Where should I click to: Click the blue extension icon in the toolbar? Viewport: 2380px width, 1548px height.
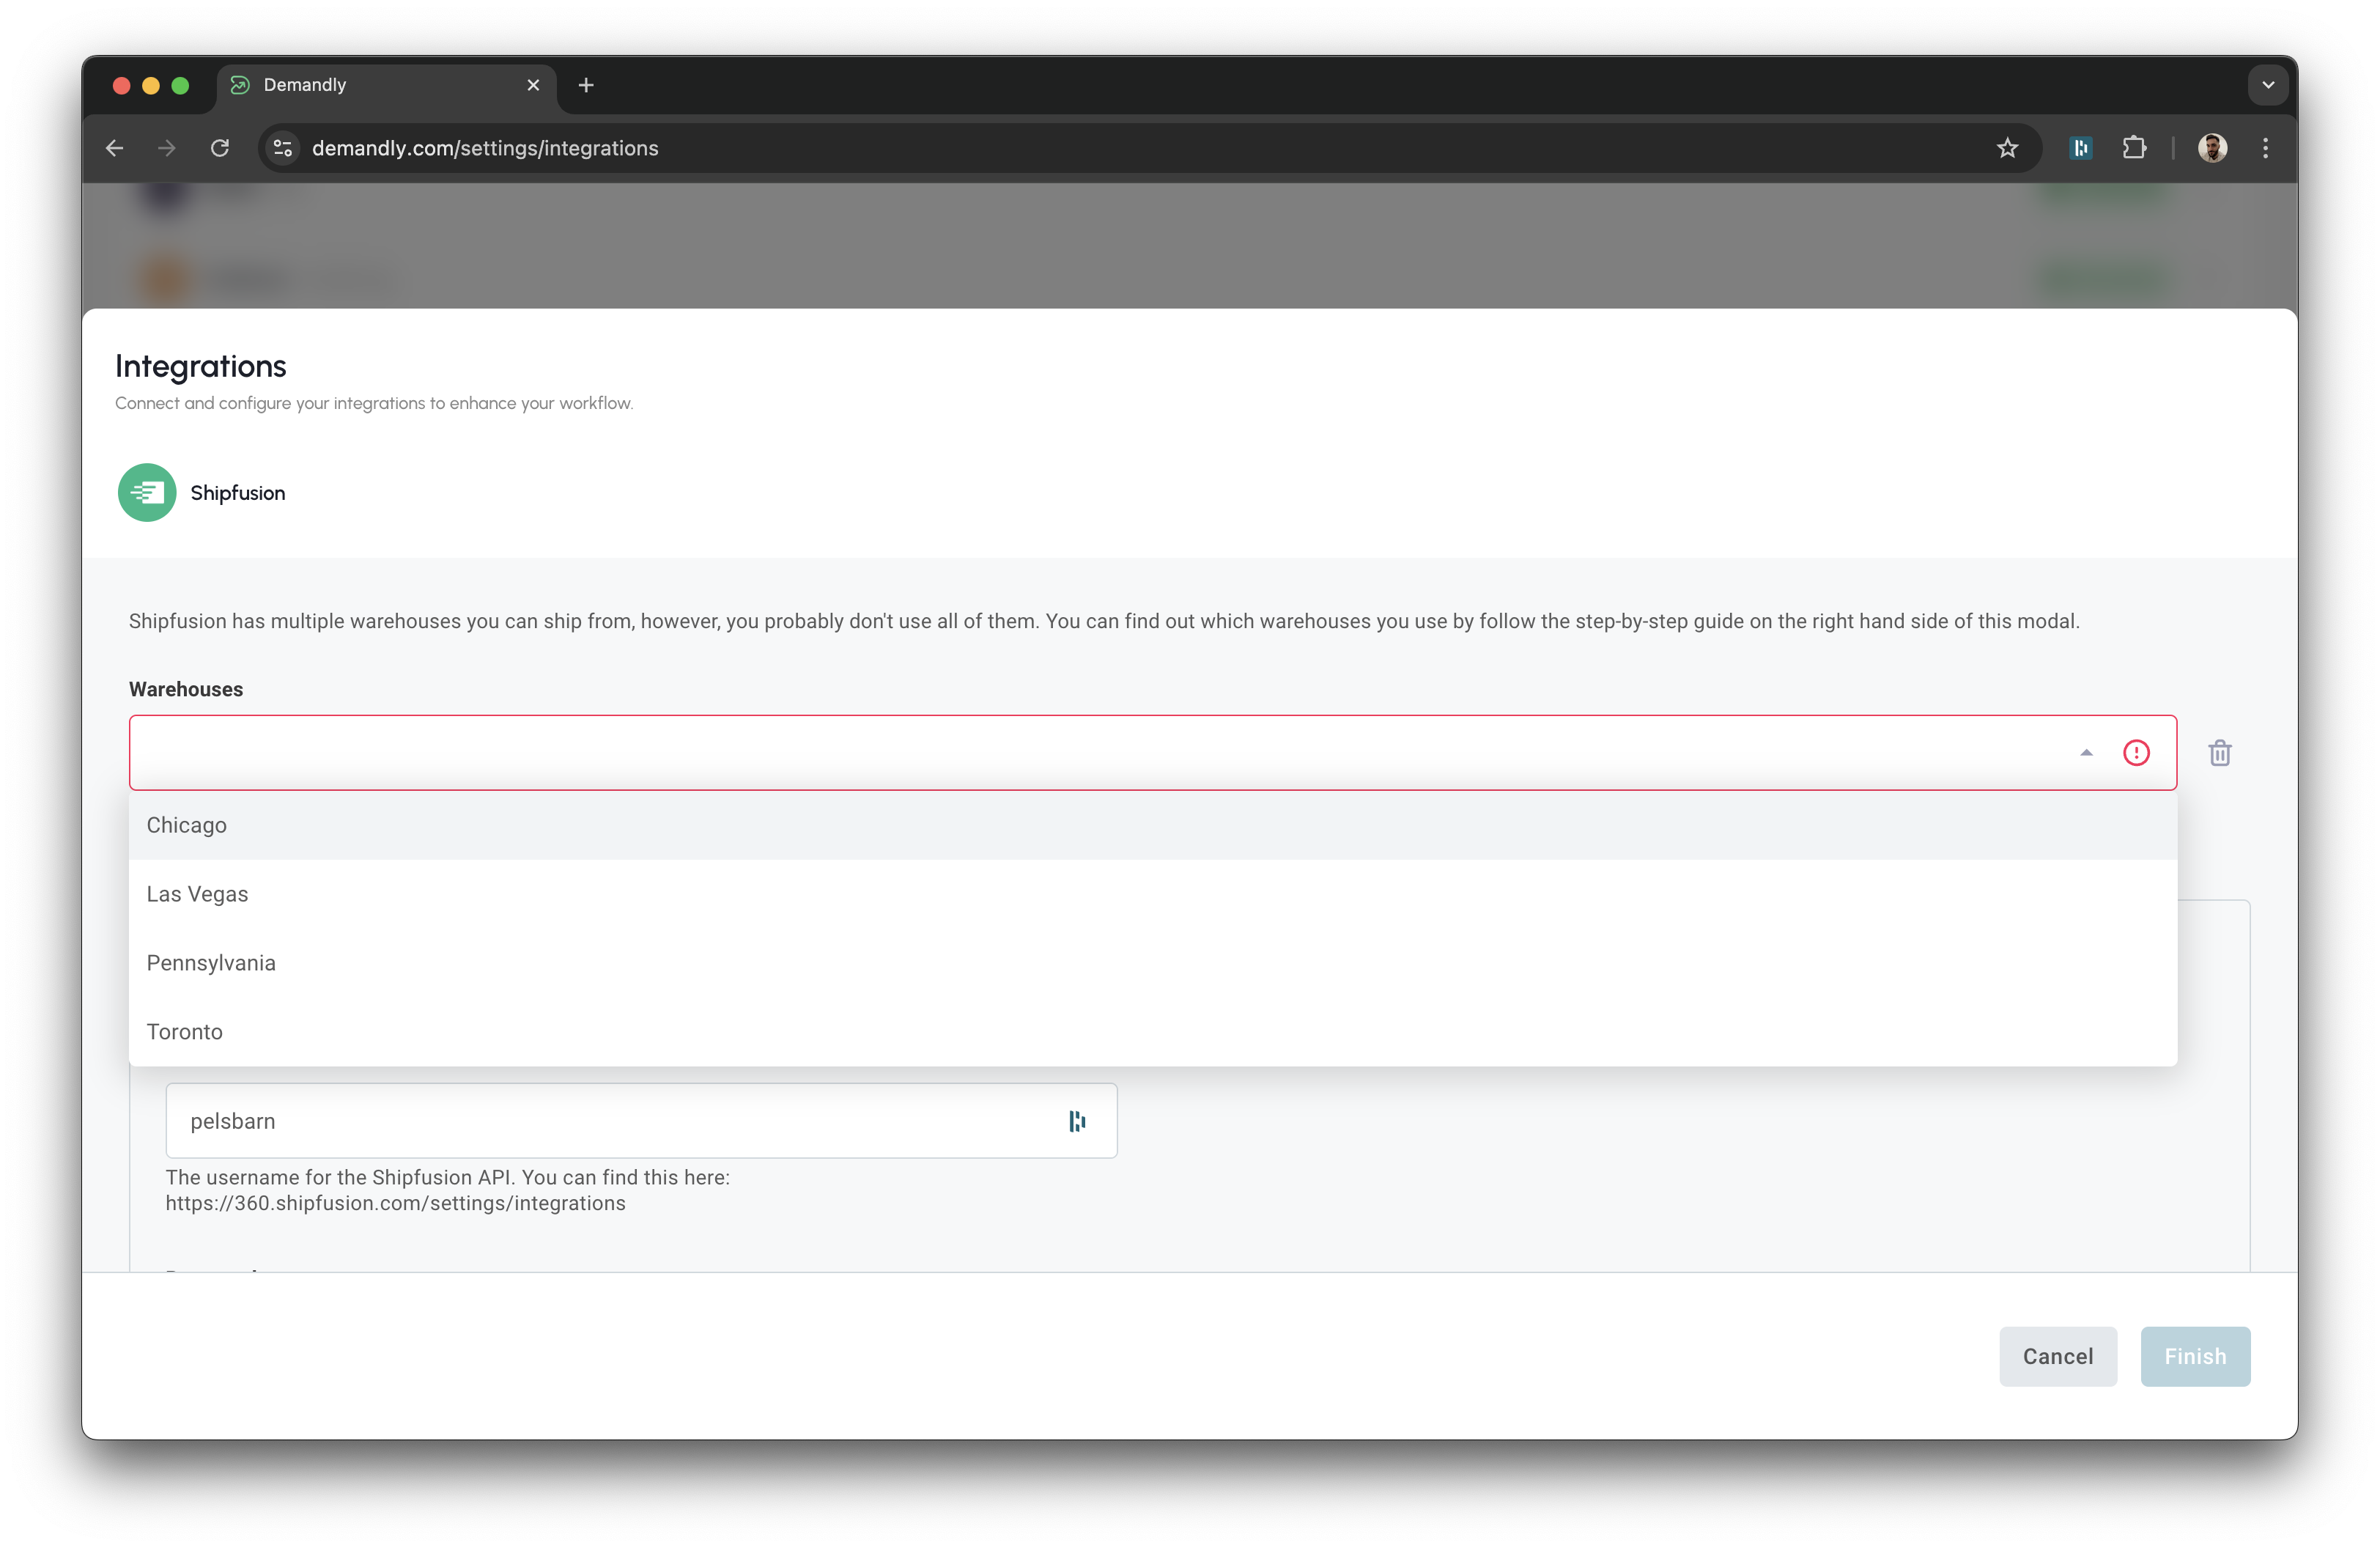pyautogui.click(x=2081, y=148)
